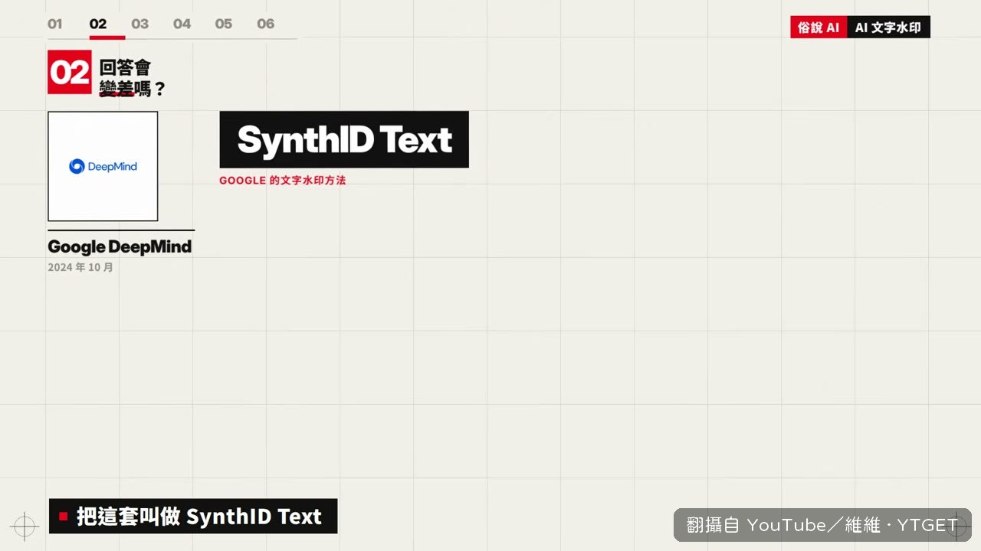This screenshot has width=981, height=551.
Task: Click the GOOGLE 的文字水印方法 caption
Action: 283,181
